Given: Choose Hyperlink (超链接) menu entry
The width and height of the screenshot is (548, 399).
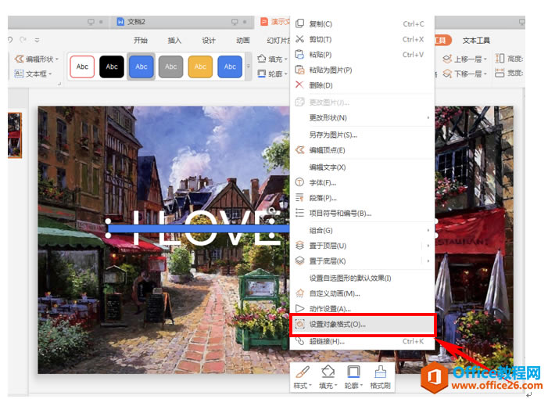Looking at the screenshot, I should (362, 341).
